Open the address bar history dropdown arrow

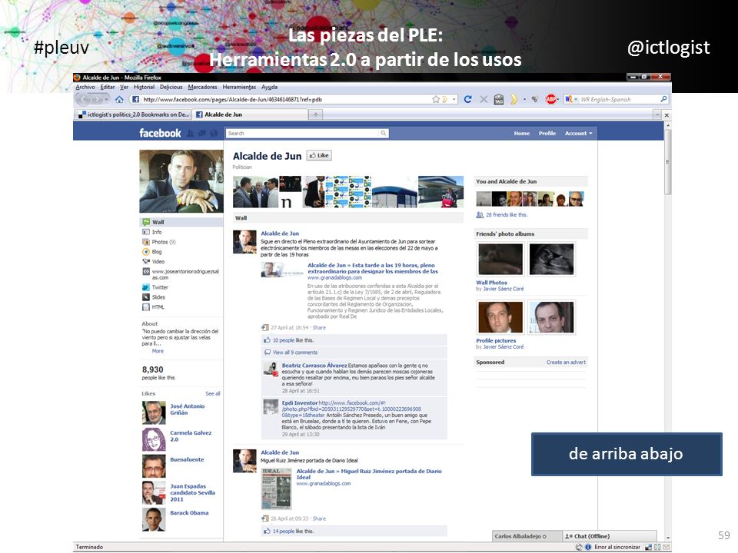[454, 99]
